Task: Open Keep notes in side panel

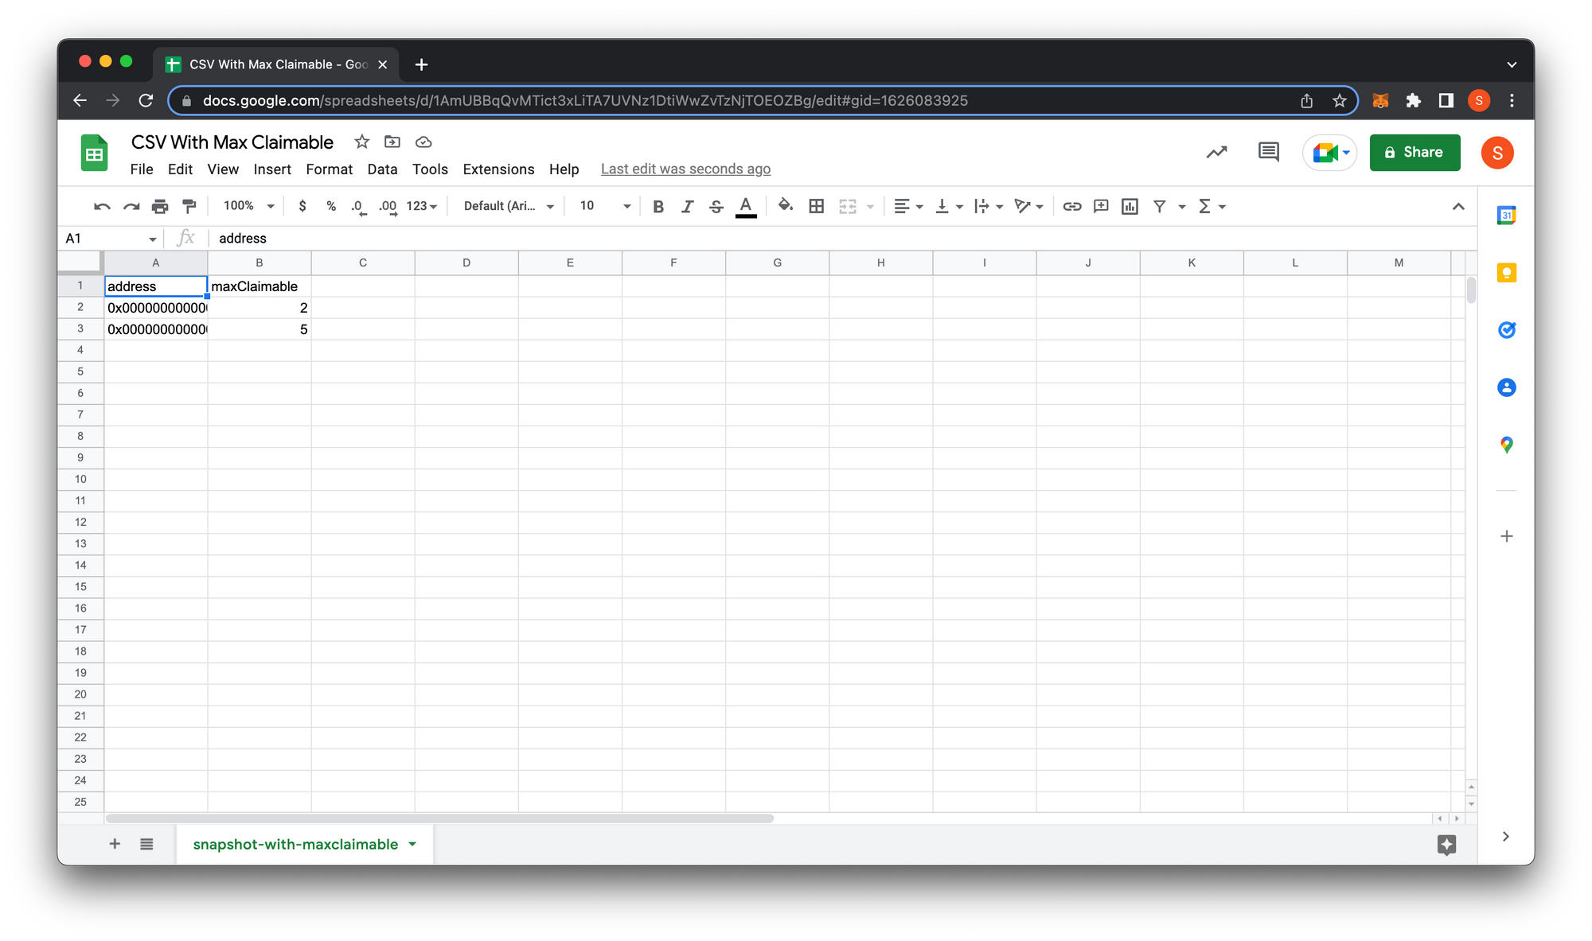Action: (1506, 273)
